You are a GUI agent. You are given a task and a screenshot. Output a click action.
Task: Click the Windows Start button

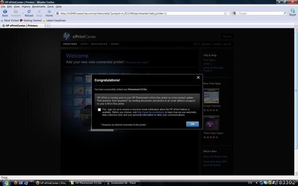point(6,183)
